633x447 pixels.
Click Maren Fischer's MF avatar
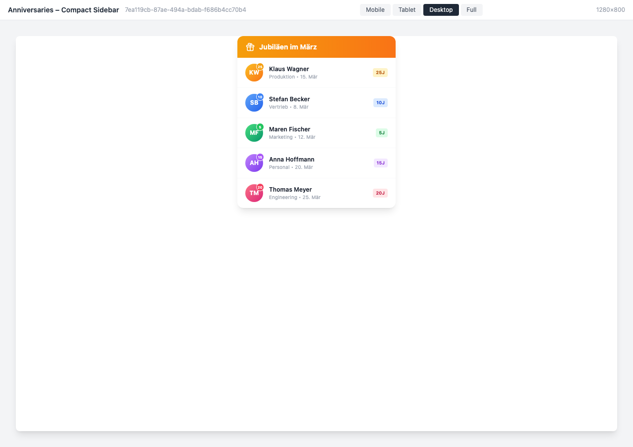click(254, 133)
